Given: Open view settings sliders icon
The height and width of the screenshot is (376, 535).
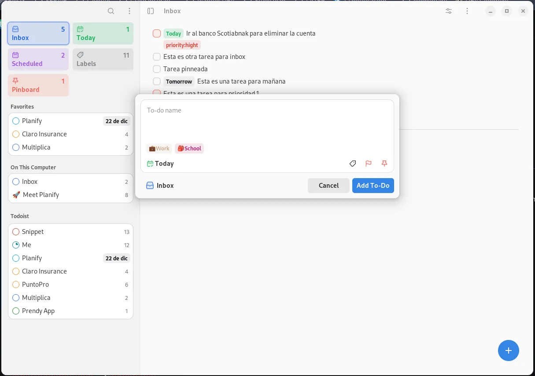Looking at the screenshot, I should click(449, 11).
